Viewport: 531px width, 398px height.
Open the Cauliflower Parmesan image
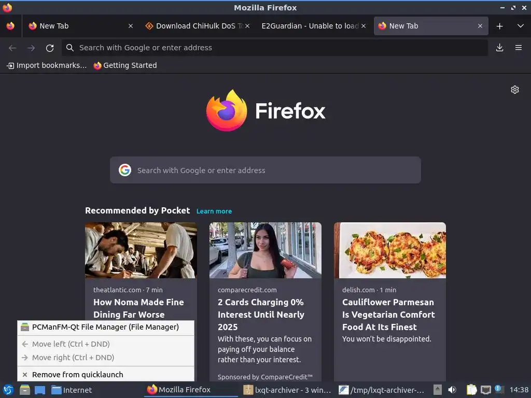pyautogui.click(x=390, y=250)
